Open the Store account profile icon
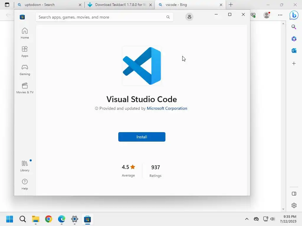The width and height of the screenshot is (302, 226). click(x=189, y=17)
